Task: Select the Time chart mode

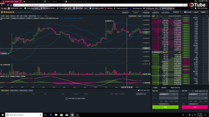Action: click(3, 16)
